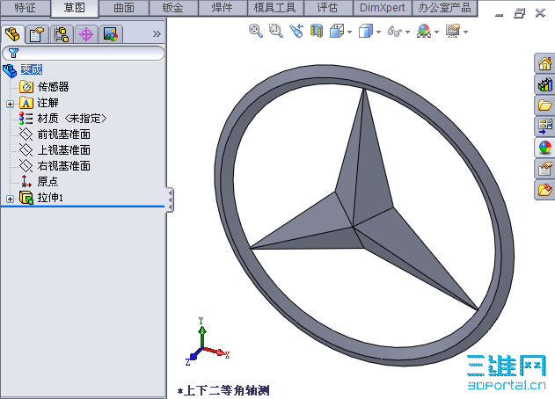Open the View Settings dropdown arrow
Screen dimensions: 555x399
466,33
